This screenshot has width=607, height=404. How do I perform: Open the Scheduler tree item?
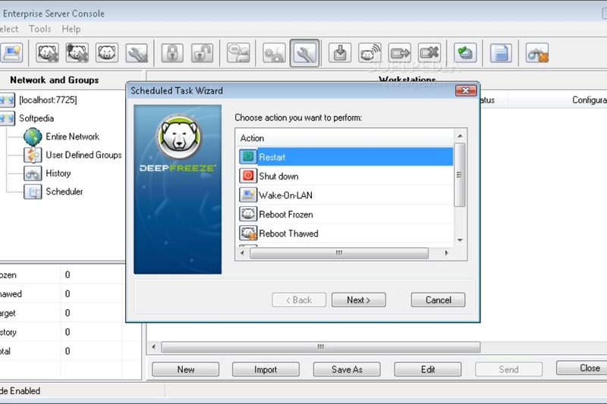(64, 191)
